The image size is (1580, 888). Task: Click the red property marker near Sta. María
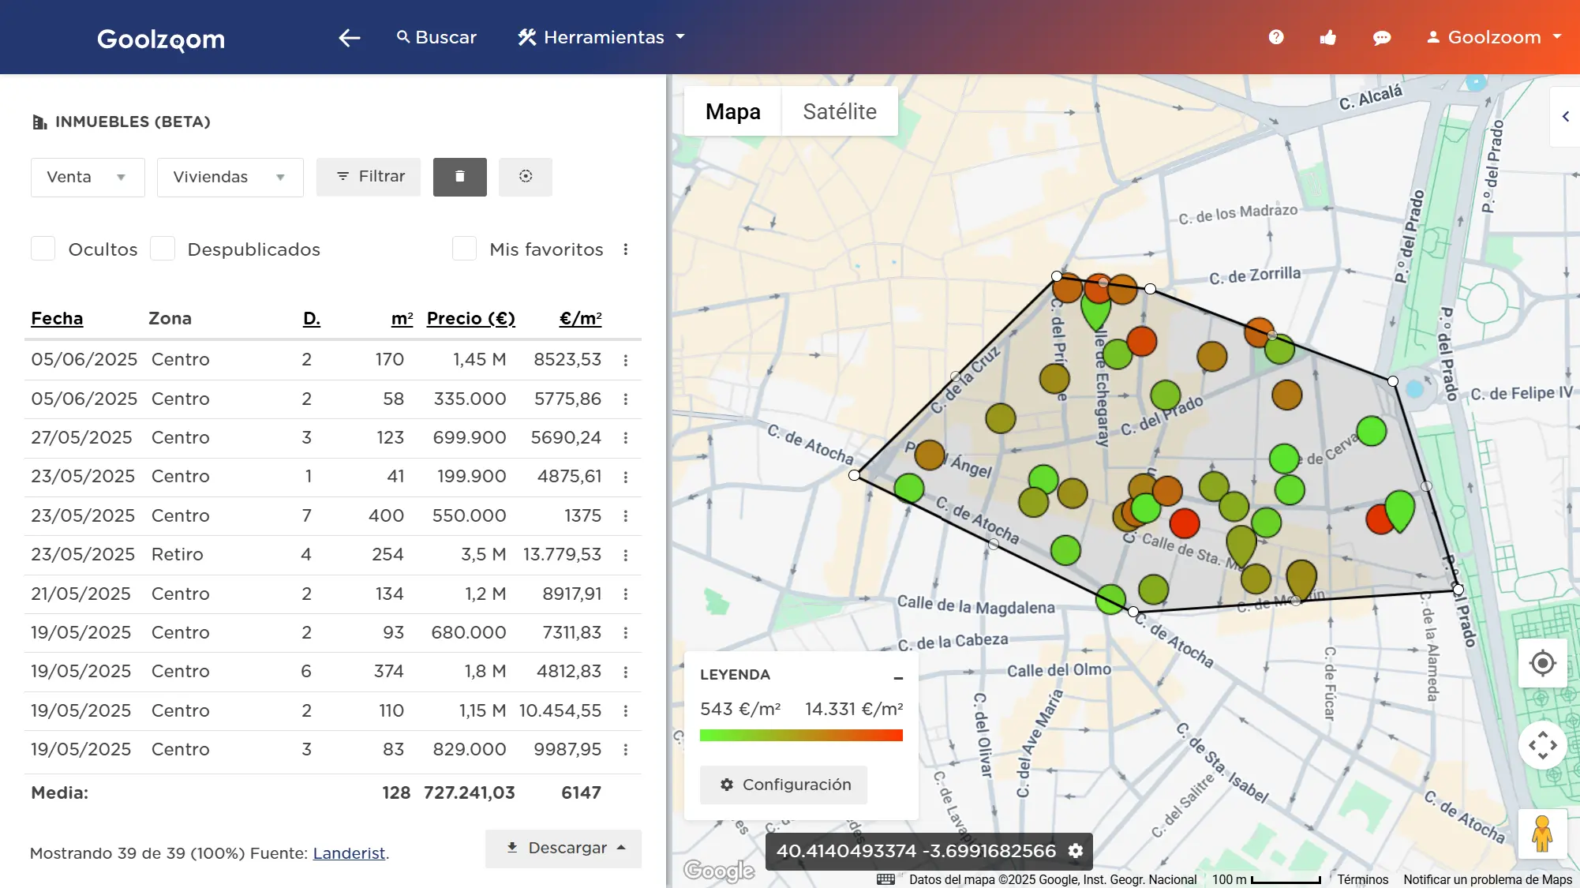pyautogui.click(x=1185, y=523)
